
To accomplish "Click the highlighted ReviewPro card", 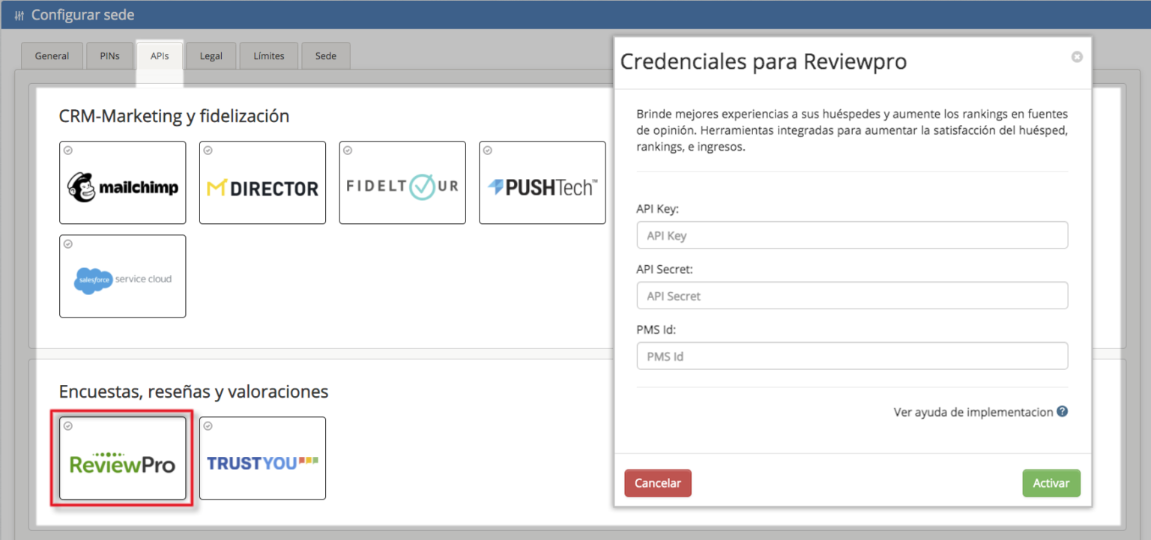I will pos(122,458).
